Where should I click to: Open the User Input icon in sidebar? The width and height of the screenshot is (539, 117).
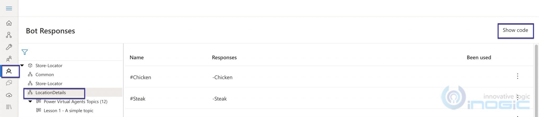pos(9,58)
